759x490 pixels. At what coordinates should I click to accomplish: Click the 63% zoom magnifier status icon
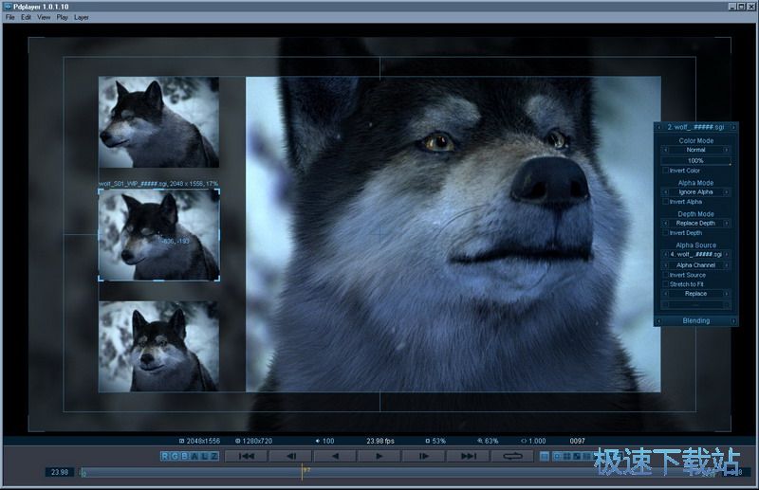pyautogui.click(x=480, y=441)
